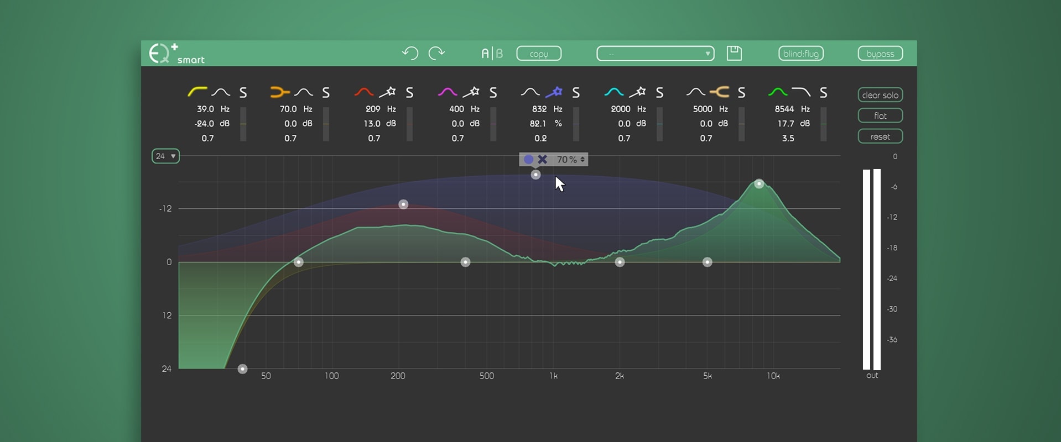Click the EQ node on the zero line at 5k
The height and width of the screenshot is (442, 1061).
coord(707,262)
